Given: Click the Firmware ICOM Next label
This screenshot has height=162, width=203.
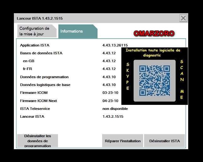Looking at the screenshot, I should point(38,101).
